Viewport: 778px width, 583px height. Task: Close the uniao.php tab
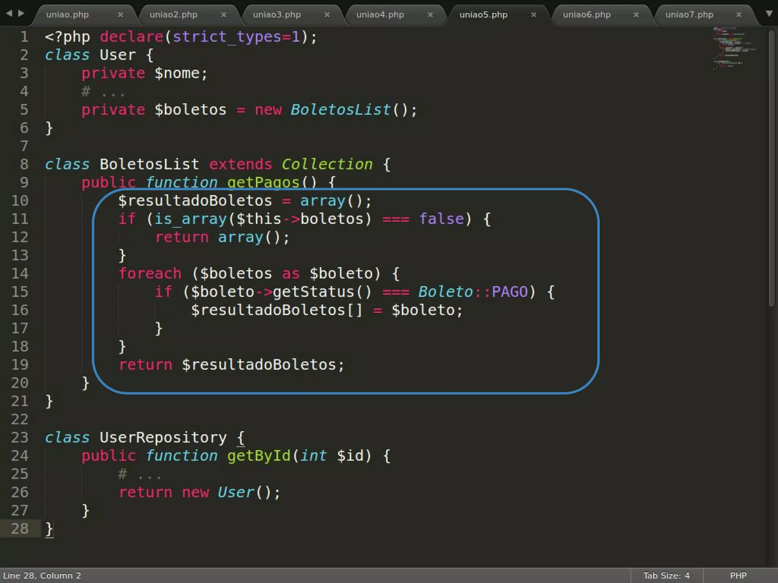tap(120, 15)
